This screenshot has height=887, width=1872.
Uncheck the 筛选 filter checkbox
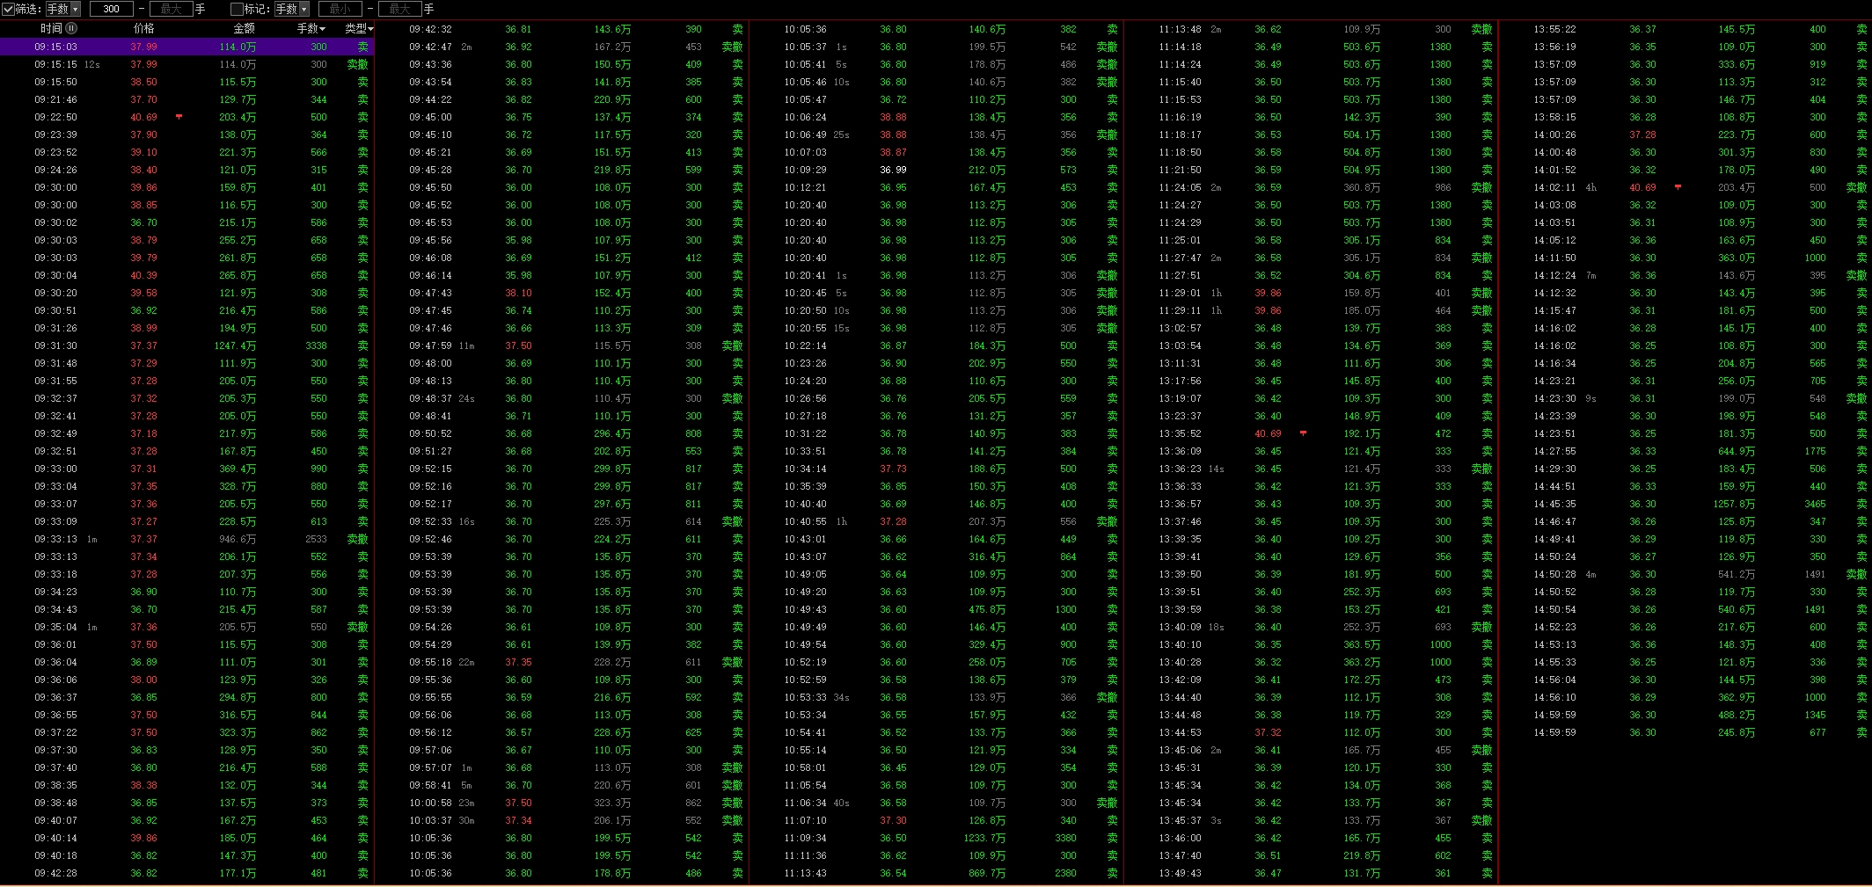coord(8,9)
